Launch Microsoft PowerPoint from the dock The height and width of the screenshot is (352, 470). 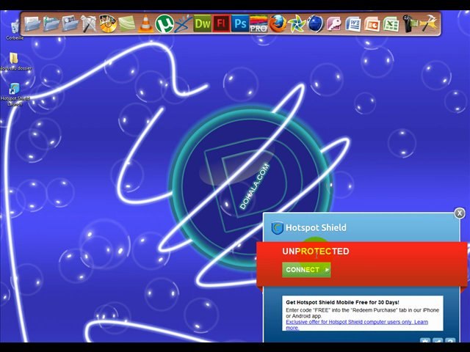coord(372,23)
